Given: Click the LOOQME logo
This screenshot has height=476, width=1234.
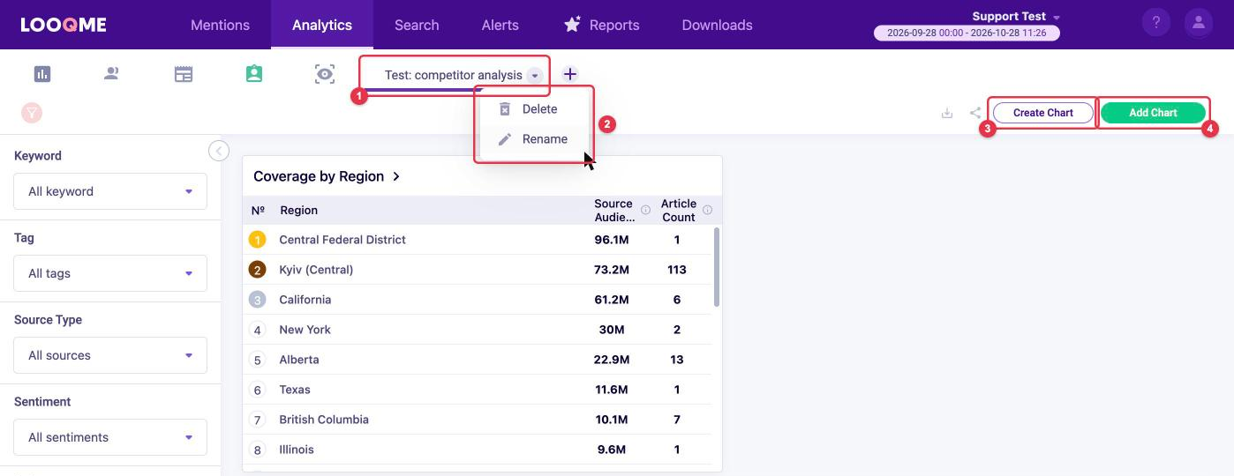Looking at the screenshot, I should click(64, 25).
